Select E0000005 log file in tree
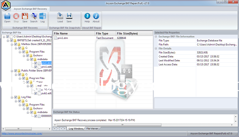Screen dimensions: 239x137 point(46,116)
